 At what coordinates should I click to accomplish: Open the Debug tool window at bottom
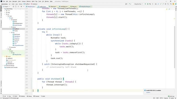[x=29, y=96]
